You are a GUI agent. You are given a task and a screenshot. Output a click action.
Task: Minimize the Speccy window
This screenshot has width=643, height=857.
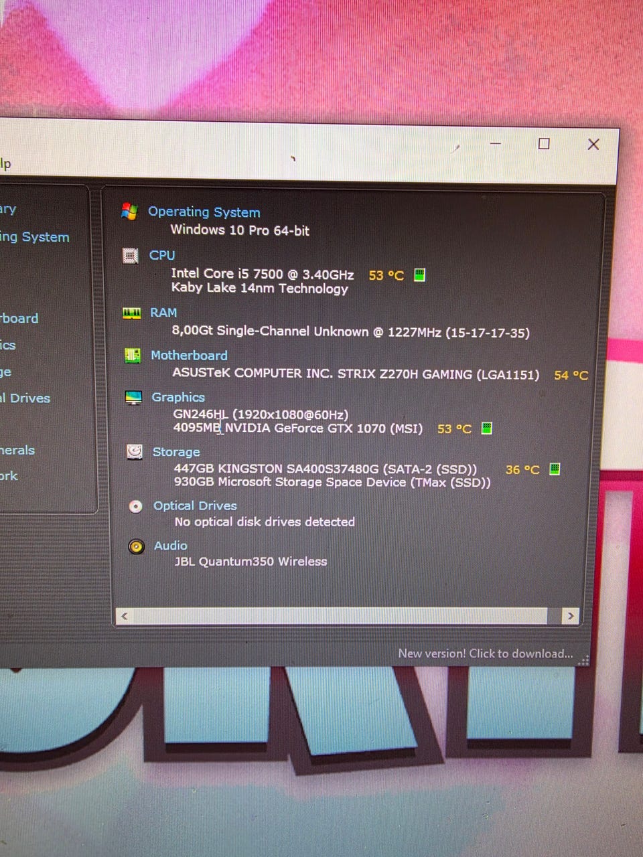(x=496, y=143)
